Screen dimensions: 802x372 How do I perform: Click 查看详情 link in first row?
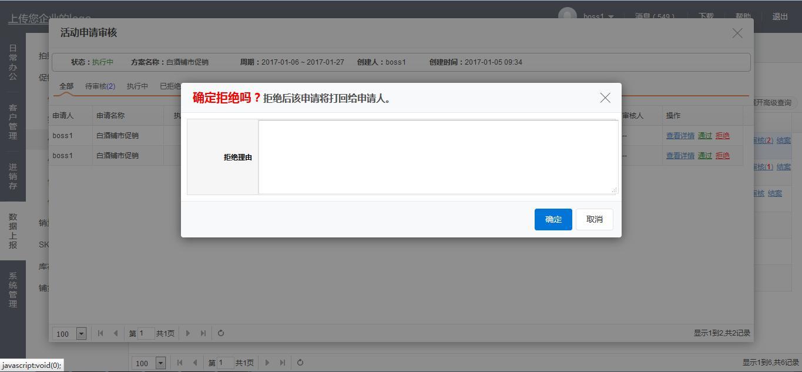click(680, 136)
